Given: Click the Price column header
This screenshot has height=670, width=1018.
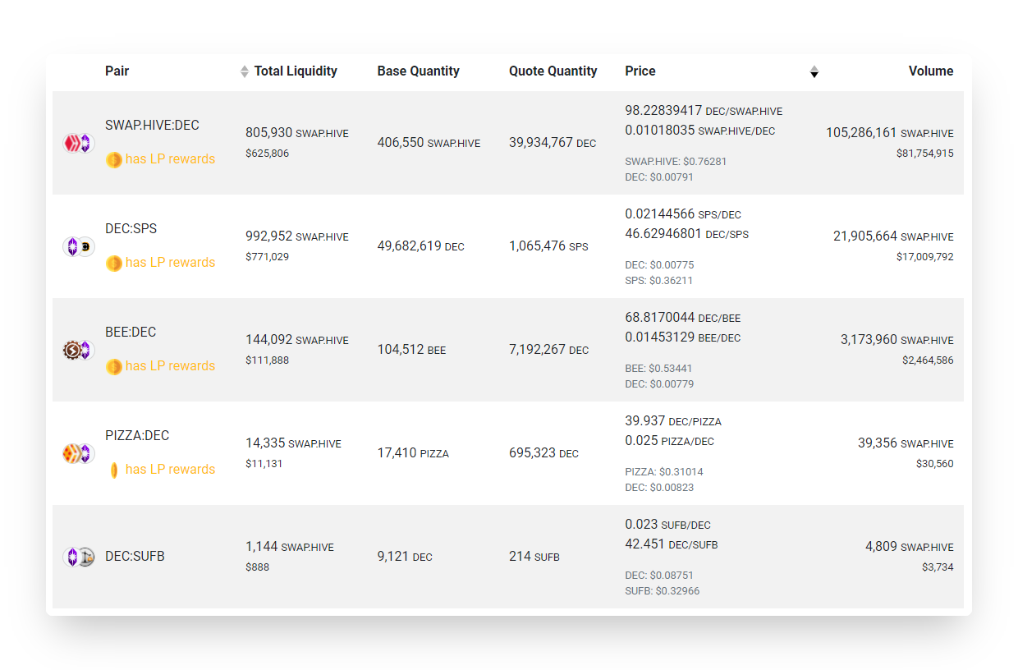Looking at the screenshot, I should tap(640, 71).
